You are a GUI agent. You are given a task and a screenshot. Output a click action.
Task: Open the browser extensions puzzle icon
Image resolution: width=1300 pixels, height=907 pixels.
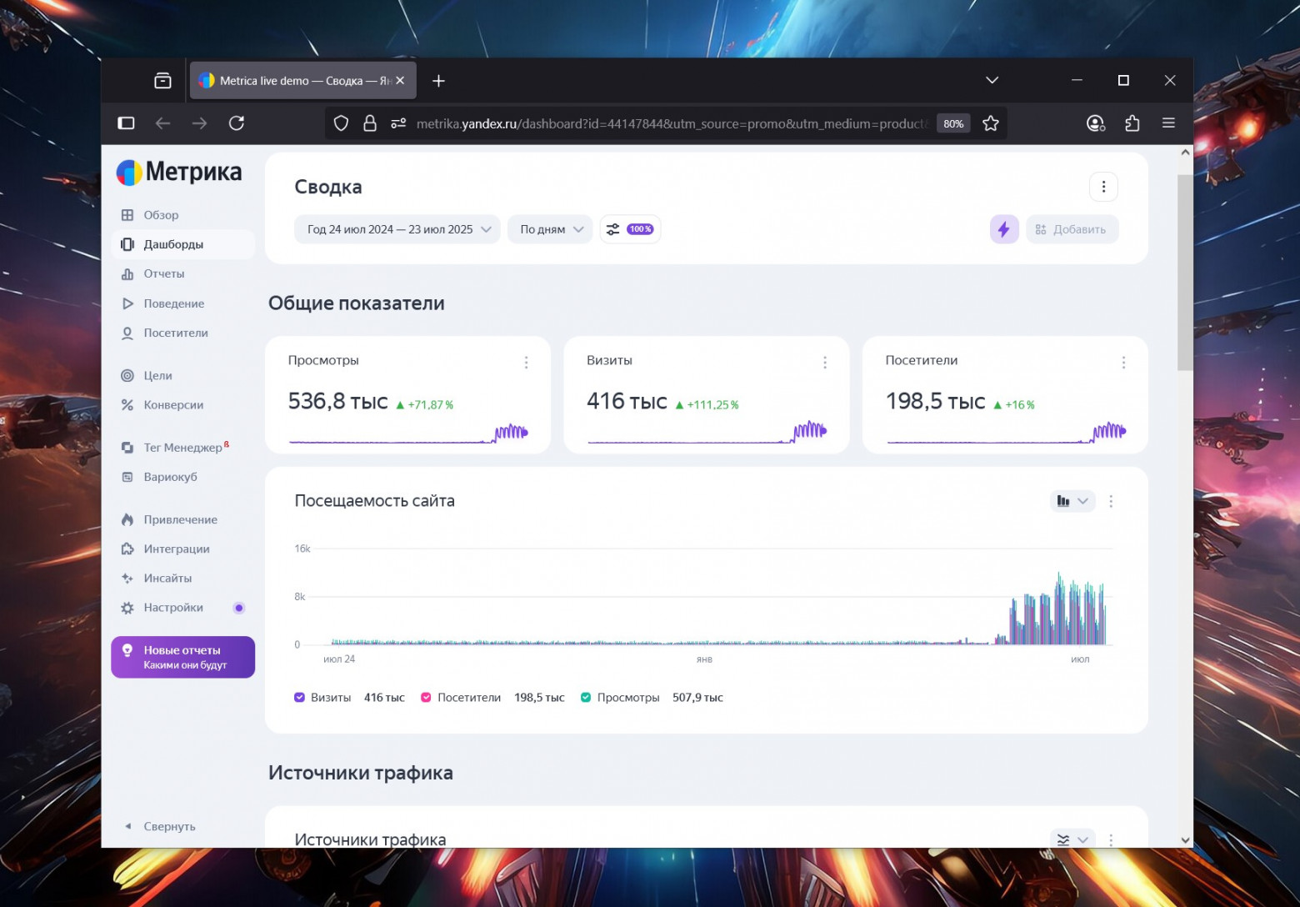(x=1132, y=123)
